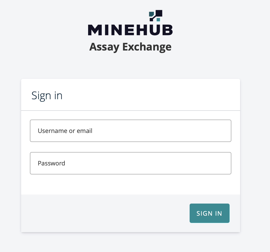Click the Sign in card heading

(47, 96)
